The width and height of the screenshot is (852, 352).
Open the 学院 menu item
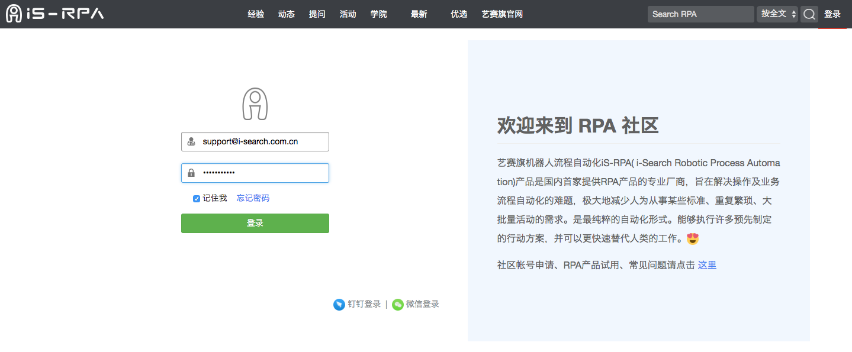[x=378, y=14]
